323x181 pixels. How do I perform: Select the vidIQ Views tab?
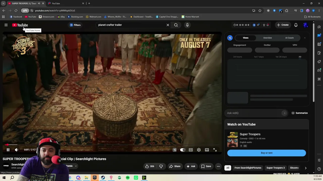pos(246,38)
